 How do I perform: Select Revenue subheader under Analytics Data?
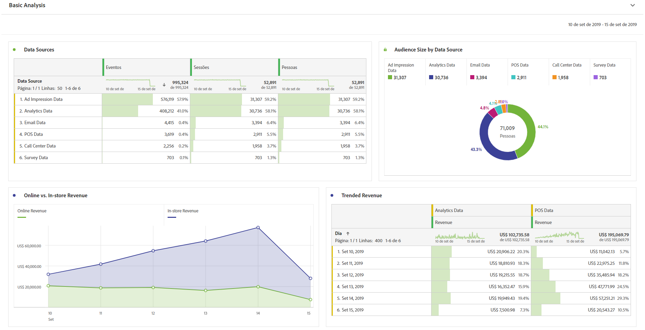point(481,222)
